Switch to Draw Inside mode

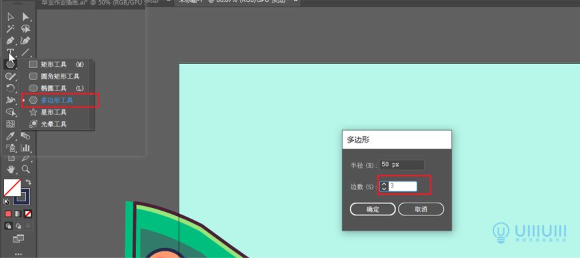tap(28, 225)
